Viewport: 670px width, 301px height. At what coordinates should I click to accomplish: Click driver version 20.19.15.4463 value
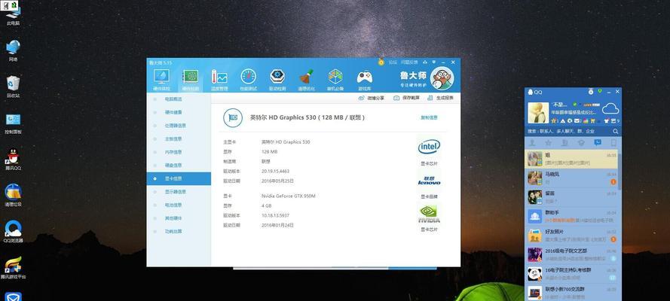point(275,171)
